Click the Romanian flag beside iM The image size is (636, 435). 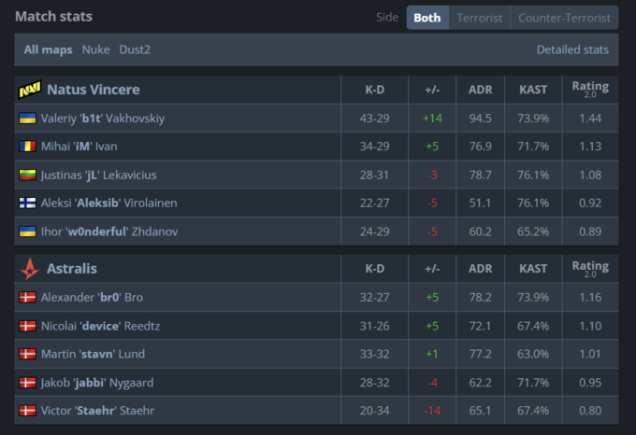click(27, 147)
